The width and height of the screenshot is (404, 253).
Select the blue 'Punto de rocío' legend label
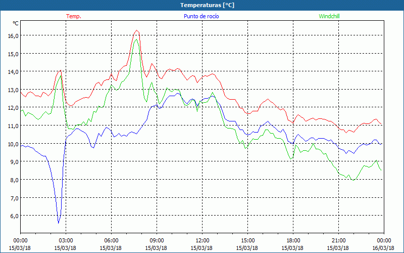[201, 16]
